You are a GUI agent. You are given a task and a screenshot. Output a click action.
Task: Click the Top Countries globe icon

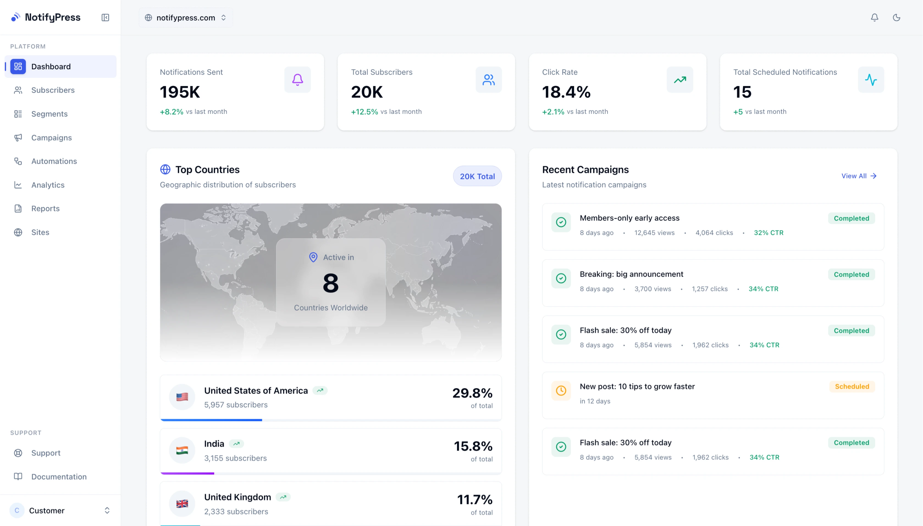pos(165,170)
